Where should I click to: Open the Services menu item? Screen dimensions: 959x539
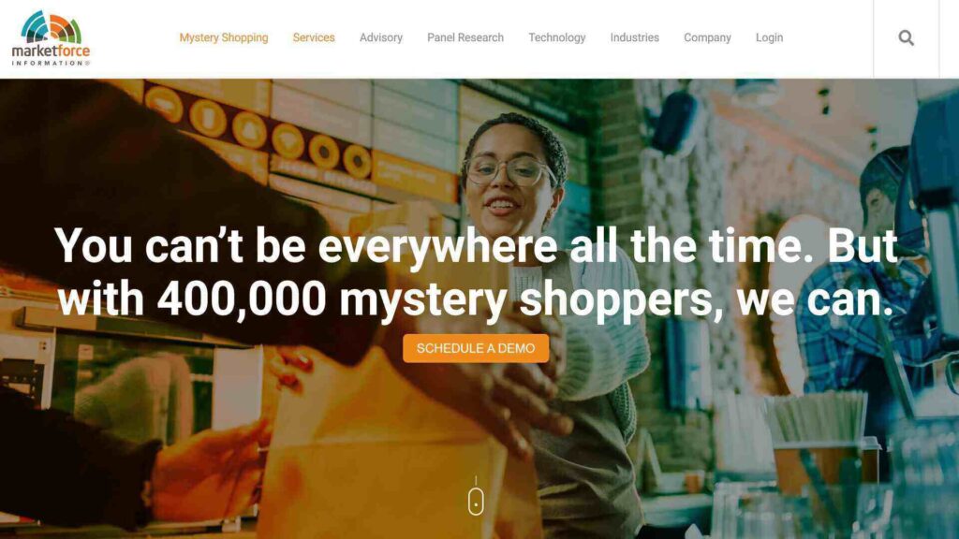314,37
